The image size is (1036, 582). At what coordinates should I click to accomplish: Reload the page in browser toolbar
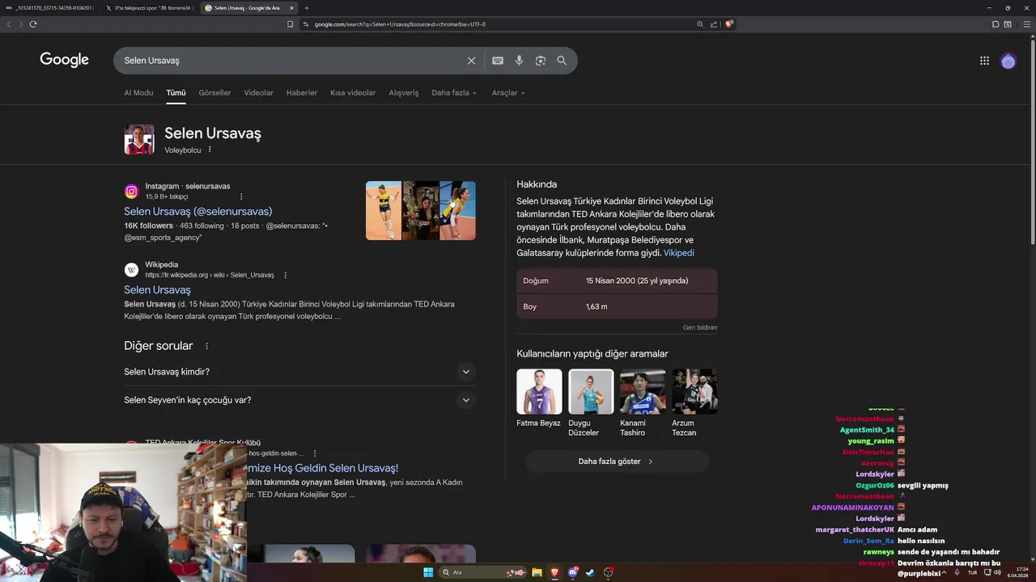[x=33, y=24]
